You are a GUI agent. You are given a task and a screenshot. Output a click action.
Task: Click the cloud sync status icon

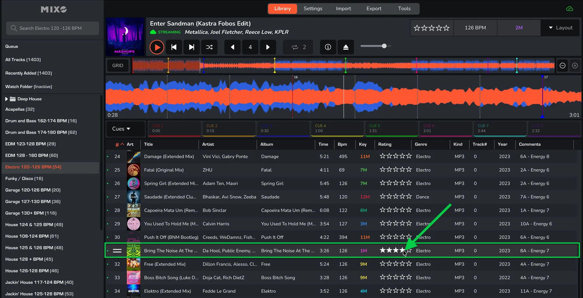click(569, 9)
